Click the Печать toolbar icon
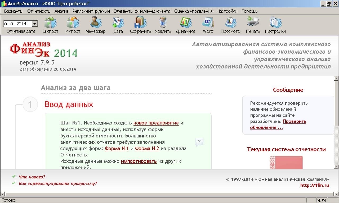Image resolution: width=339 pixels, height=203 pixels. tap(252, 24)
